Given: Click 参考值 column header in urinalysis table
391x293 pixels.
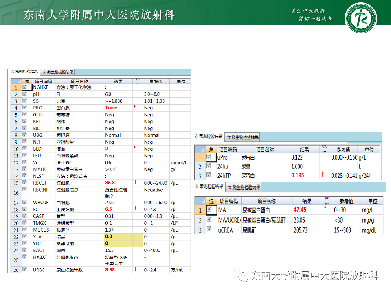Looking at the screenshot, I should coord(156,81).
